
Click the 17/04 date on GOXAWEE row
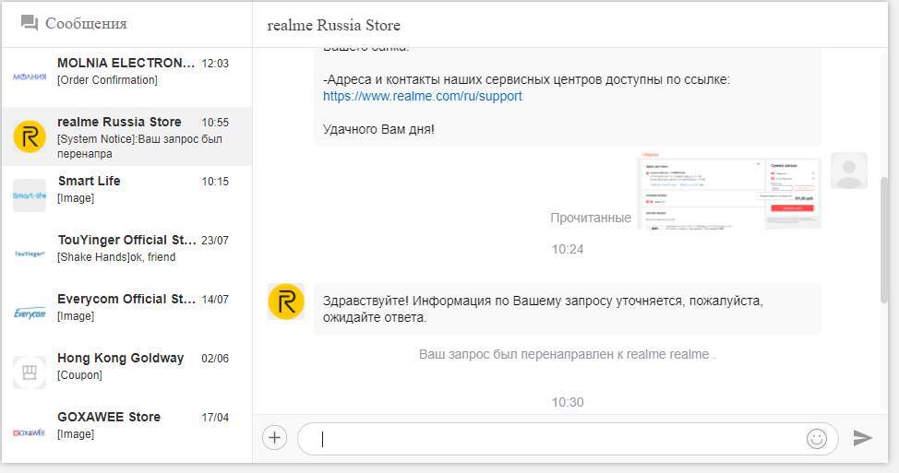point(215,418)
